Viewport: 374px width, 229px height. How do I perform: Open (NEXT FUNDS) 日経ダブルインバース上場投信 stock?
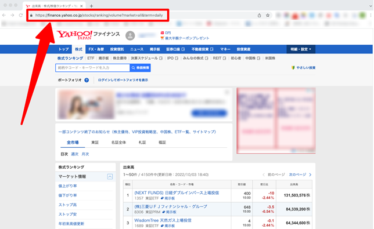pyautogui.click(x=177, y=193)
